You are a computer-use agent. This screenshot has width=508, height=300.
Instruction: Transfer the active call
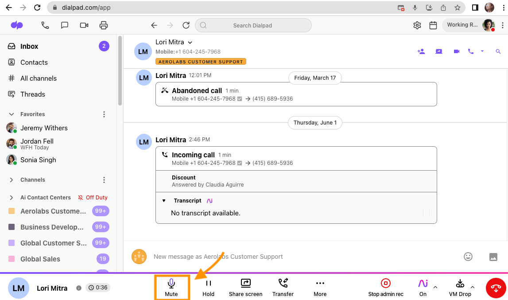point(283,287)
